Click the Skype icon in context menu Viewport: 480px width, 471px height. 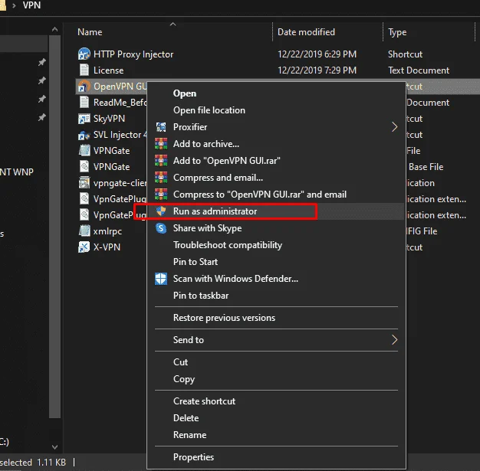pos(161,228)
